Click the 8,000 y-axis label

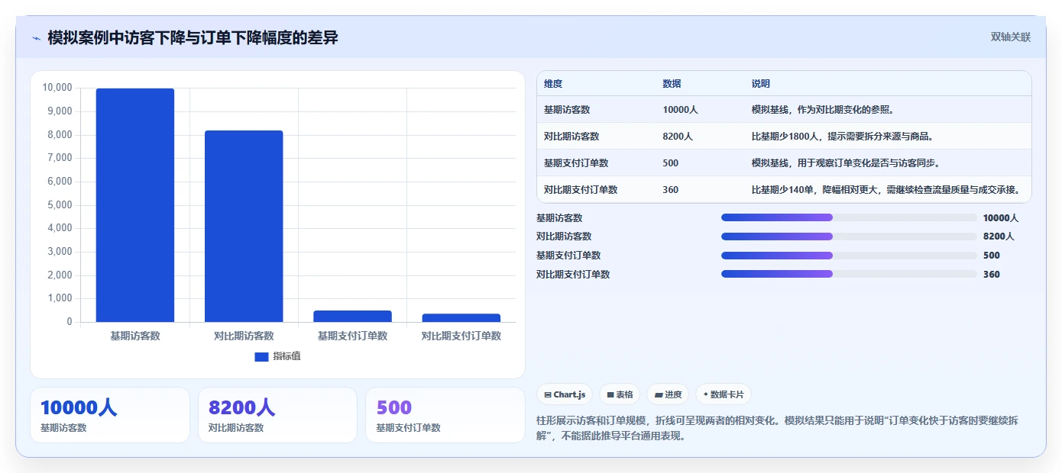pos(60,135)
